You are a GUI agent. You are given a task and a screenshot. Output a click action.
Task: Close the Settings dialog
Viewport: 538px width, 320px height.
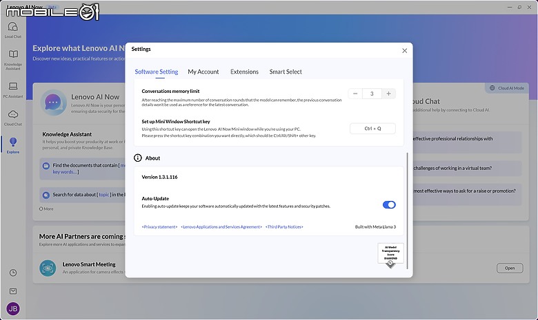coord(404,51)
